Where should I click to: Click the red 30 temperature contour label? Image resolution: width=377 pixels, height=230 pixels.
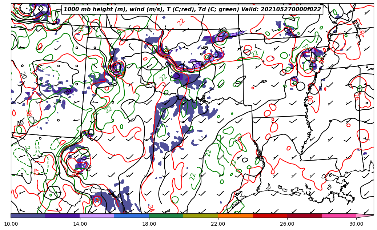[310, 99]
